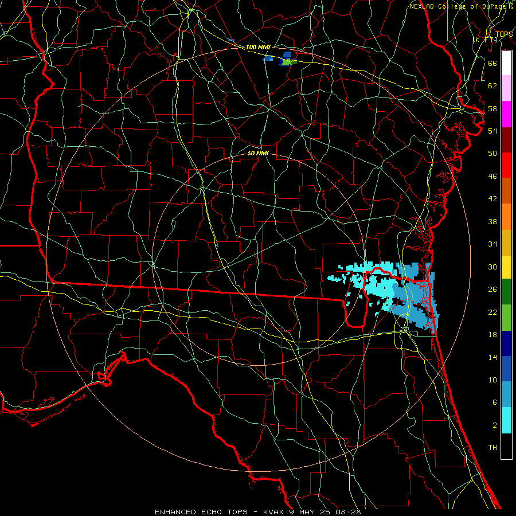Click the white swatch in the tops legend
This screenshot has width=516, height=516.
click(x=506, y=63)
